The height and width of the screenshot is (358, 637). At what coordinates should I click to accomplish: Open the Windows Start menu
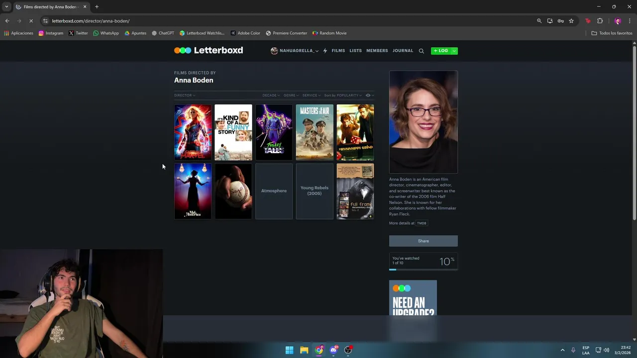tap(289, 350)
